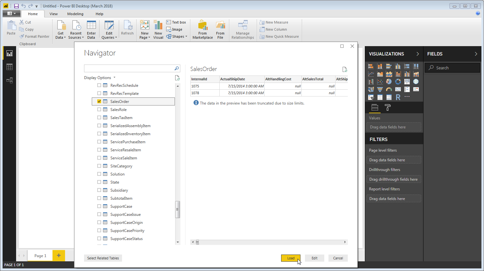Uncheck the SalesOrder table
This screenshot has width=484, height=271.
click(99, 101)
